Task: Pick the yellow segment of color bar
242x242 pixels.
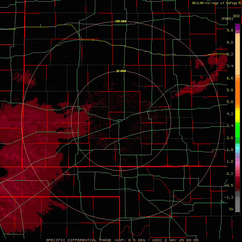Action: click(237, 115)
